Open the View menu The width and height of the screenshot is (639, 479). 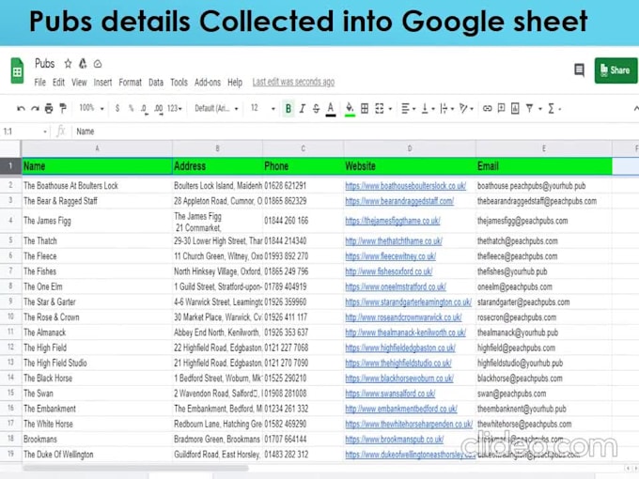tap(79, 83)
